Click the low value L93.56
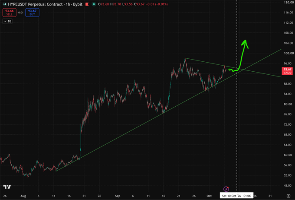The height and width of the screenshot is (200, 295). pyautogui.click(x=128, y=4)
